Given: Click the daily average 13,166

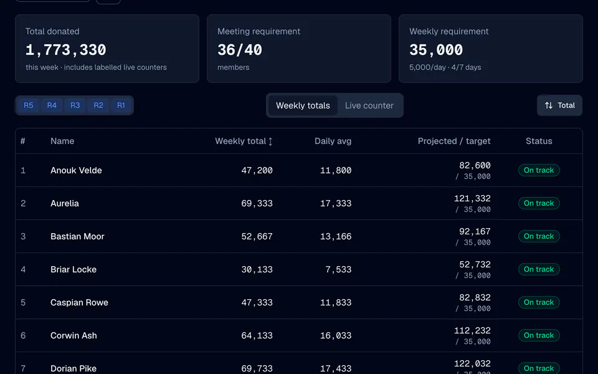Looking at the screenshot, I should click(336, 236).
